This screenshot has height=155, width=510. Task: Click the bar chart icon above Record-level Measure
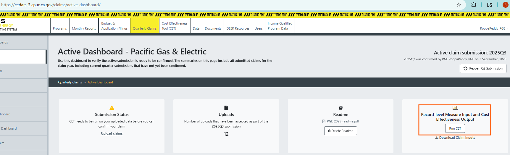click(455, 108)
